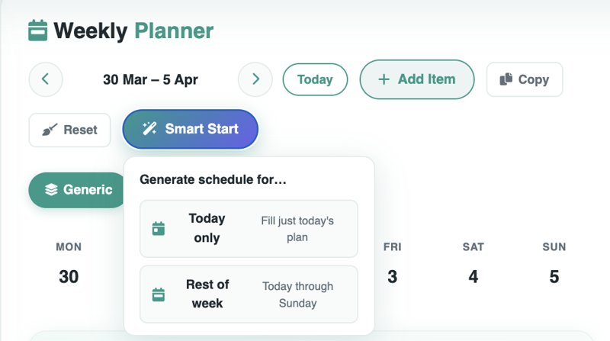Toggle the Generic category pill
610x341 pixels.
point(78,190)
